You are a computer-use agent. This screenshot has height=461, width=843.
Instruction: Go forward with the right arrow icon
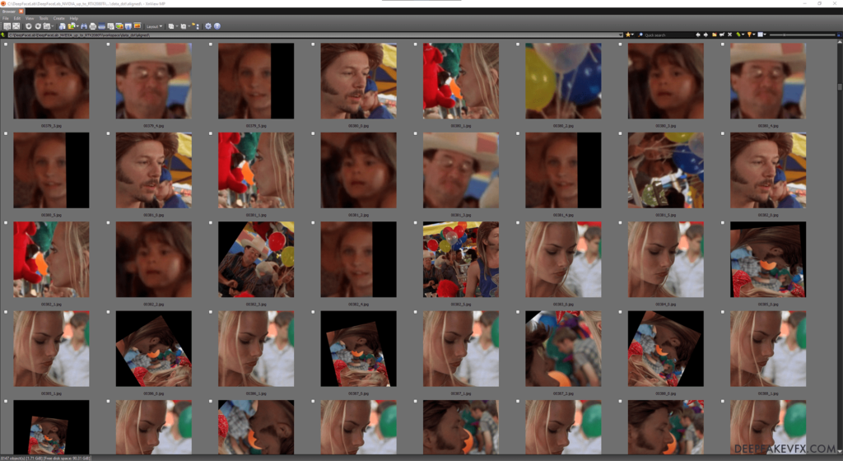[706, 35]
